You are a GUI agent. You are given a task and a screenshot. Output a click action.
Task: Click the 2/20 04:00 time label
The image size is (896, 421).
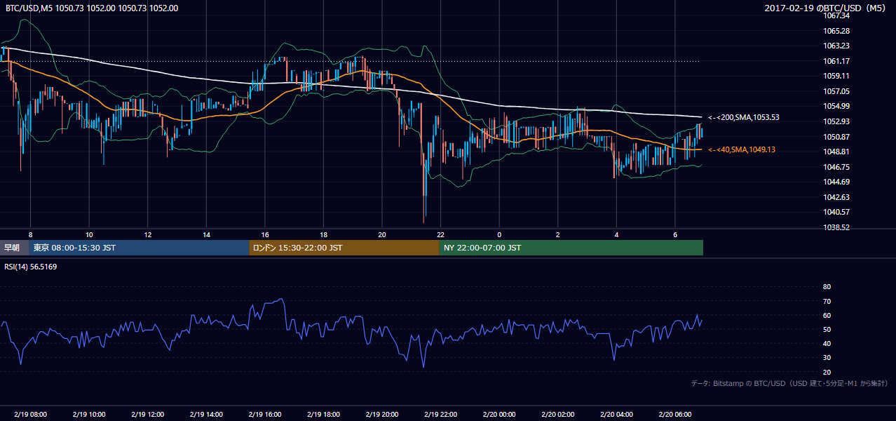[616, 415]
